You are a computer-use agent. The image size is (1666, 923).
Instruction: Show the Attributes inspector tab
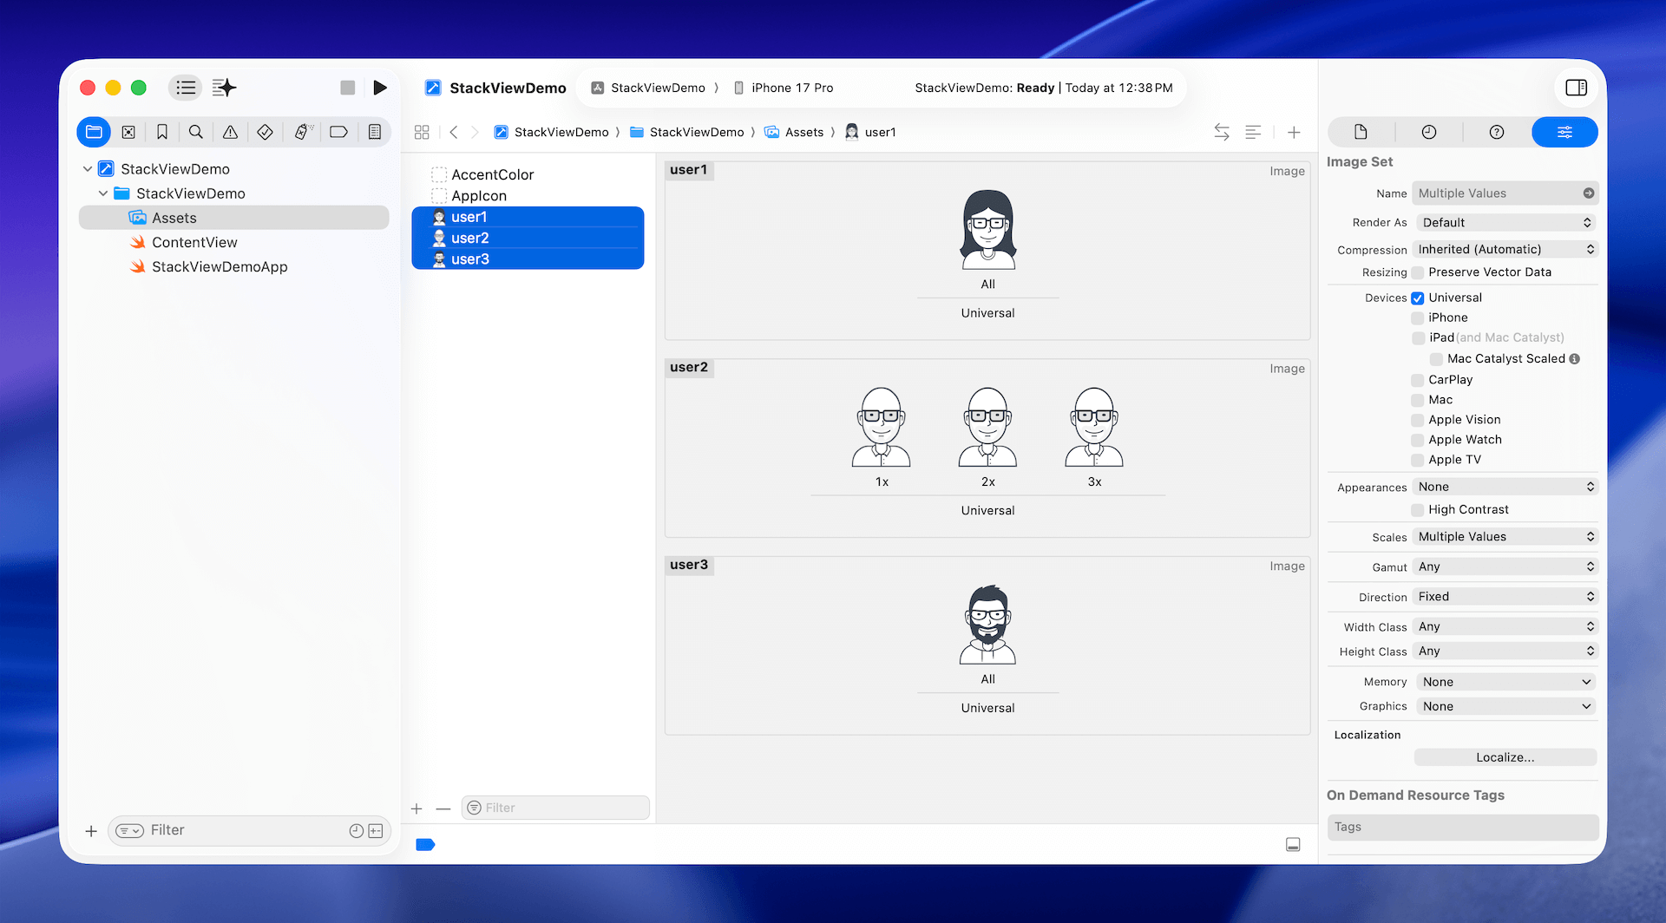click(1564, 132)
